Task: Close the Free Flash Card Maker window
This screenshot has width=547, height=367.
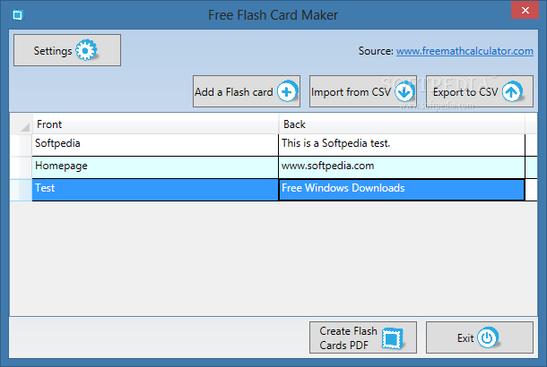Action: pos(525,10)
